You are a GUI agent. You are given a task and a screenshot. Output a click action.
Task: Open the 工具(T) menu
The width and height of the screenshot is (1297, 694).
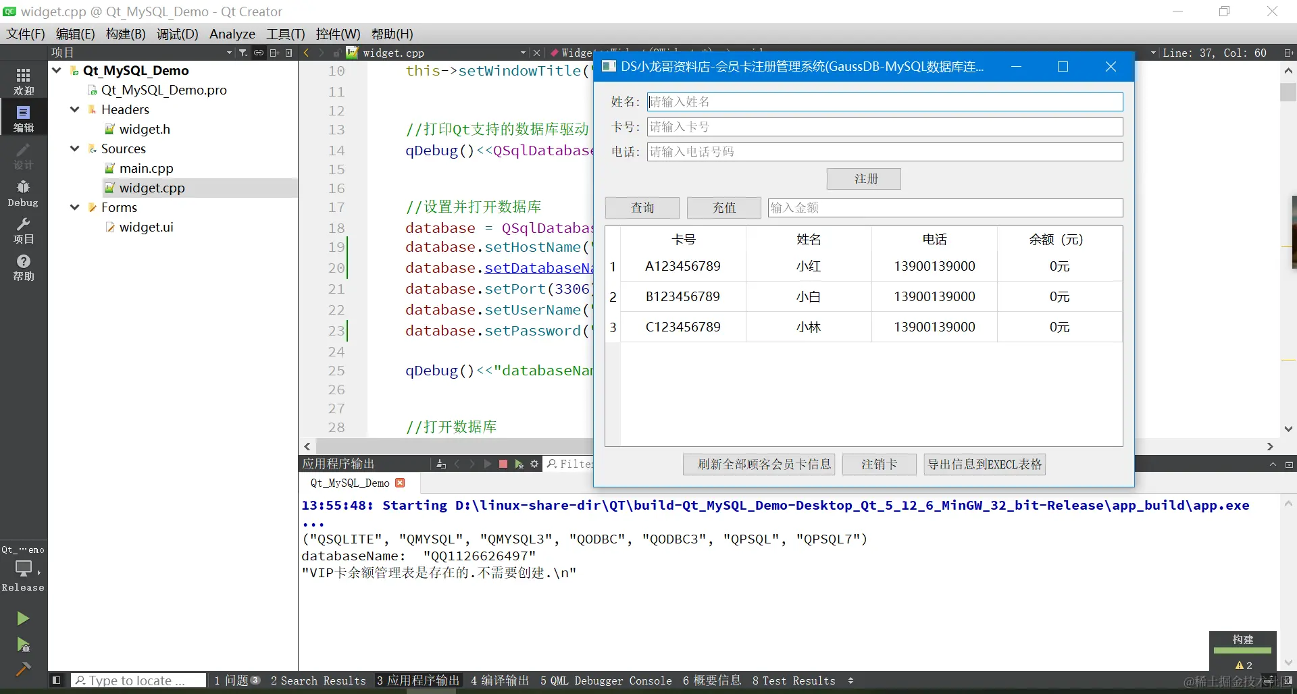pyautogui.click(x=286, y=34)
